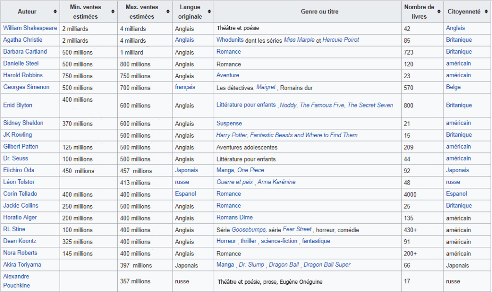Click the sort arrow on Langue originale header
Viewport: 492px width, 292px height.
(x=209, y=11)
